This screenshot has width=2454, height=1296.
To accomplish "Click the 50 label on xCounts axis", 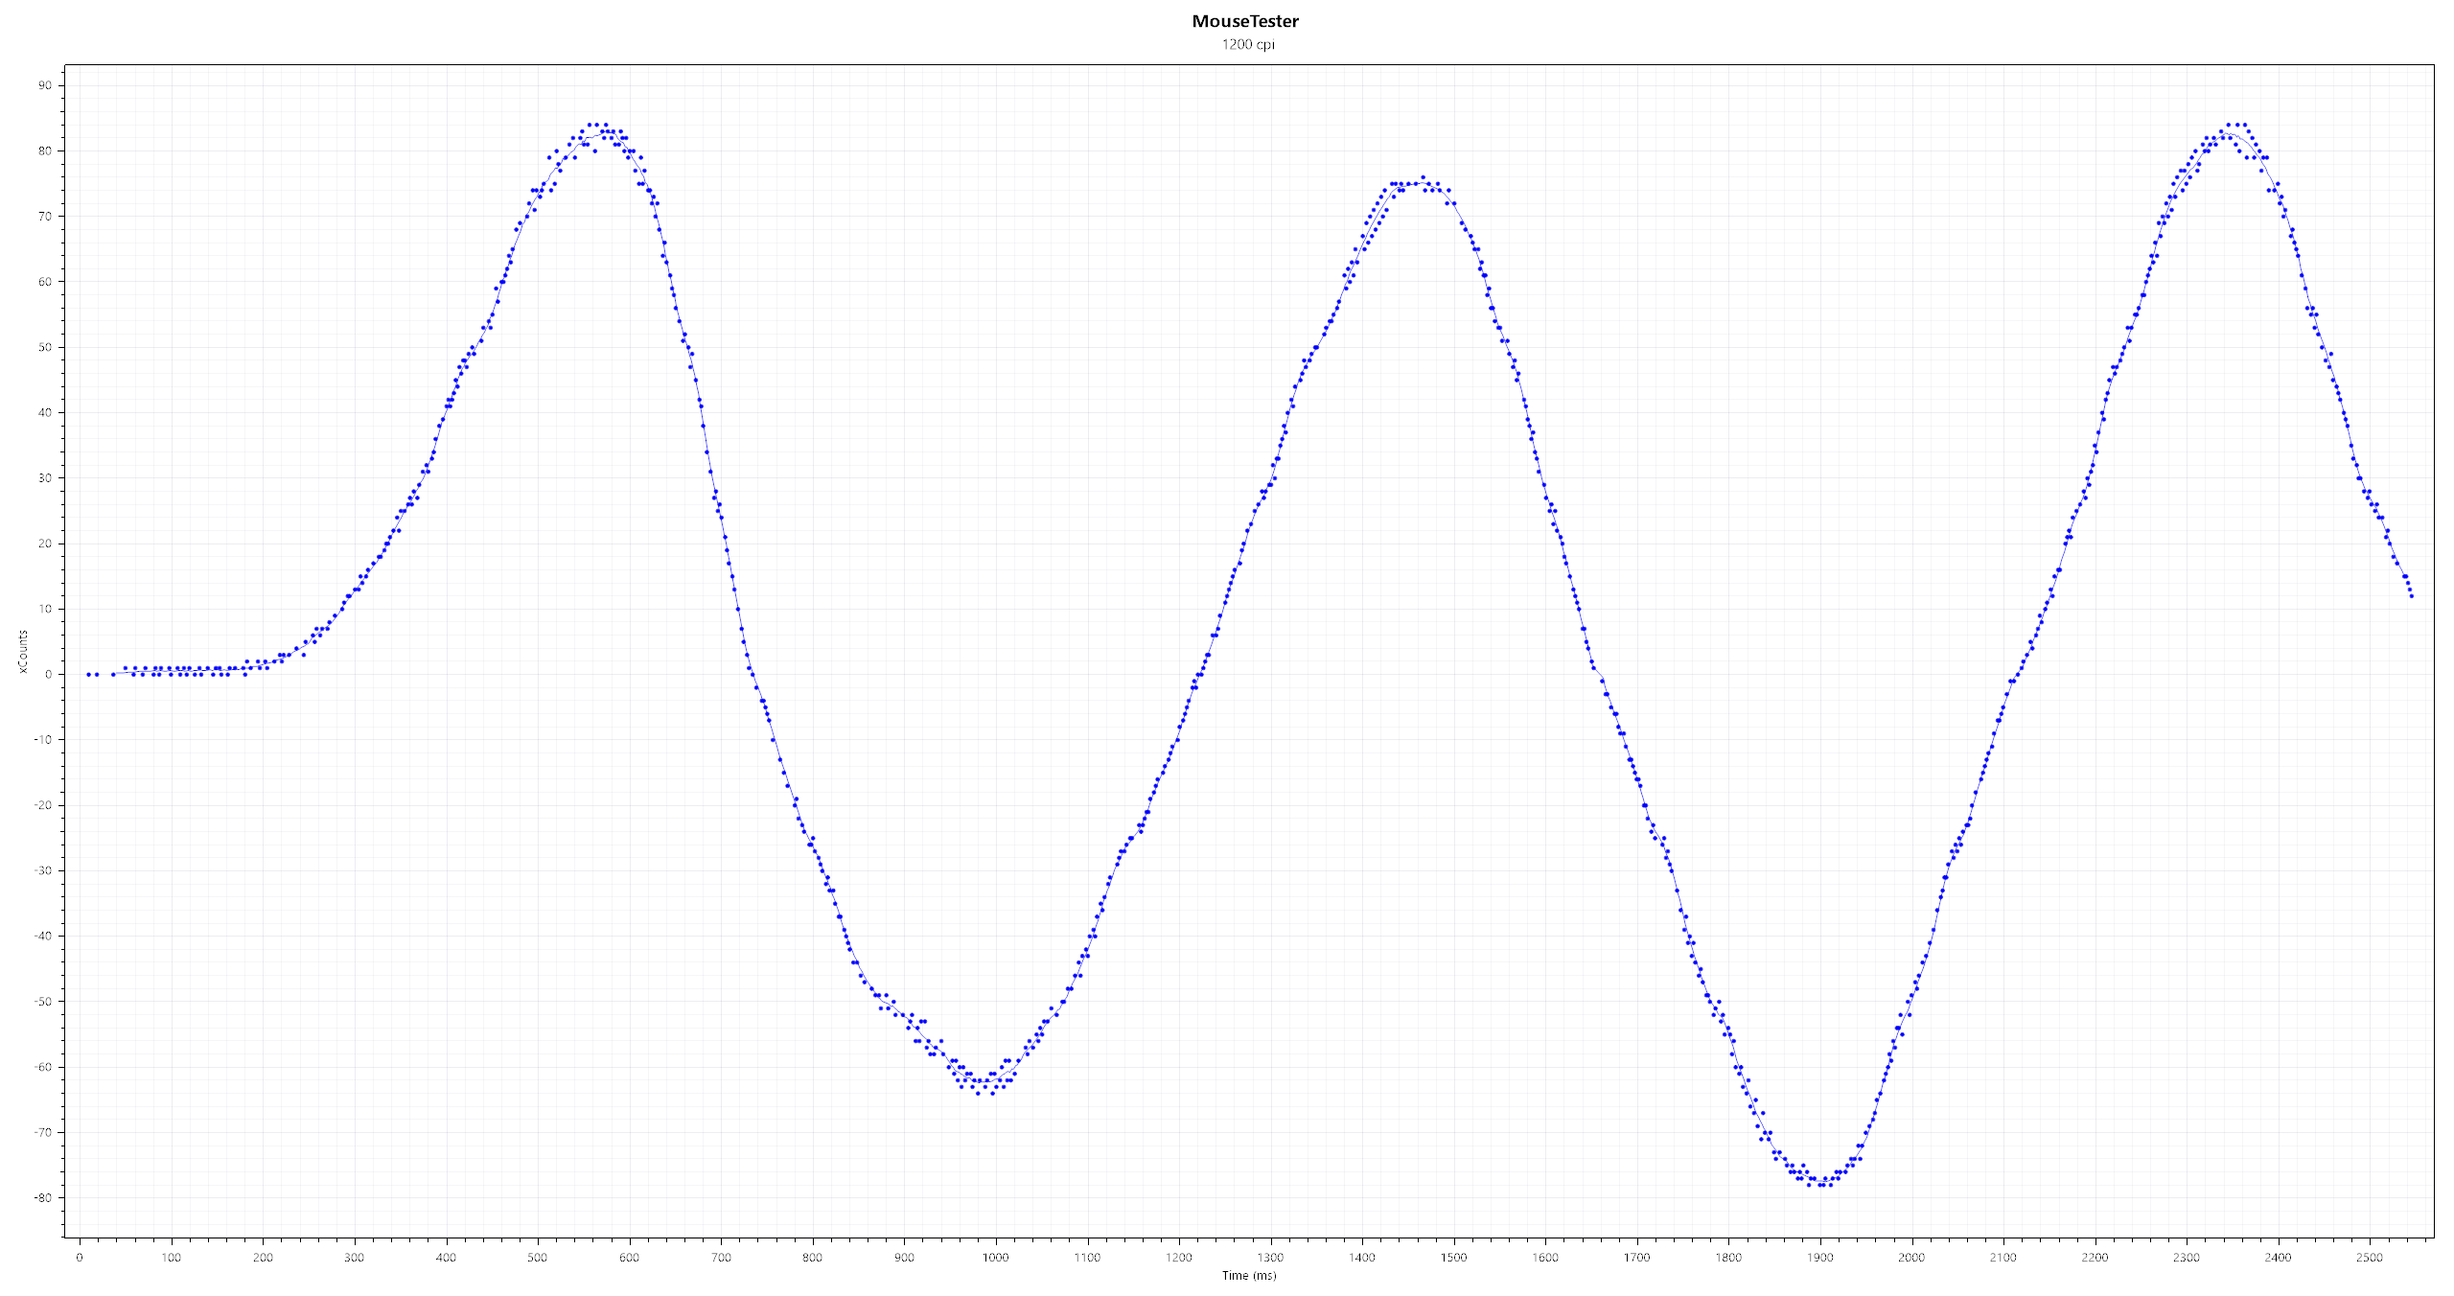I will [45, 347].
